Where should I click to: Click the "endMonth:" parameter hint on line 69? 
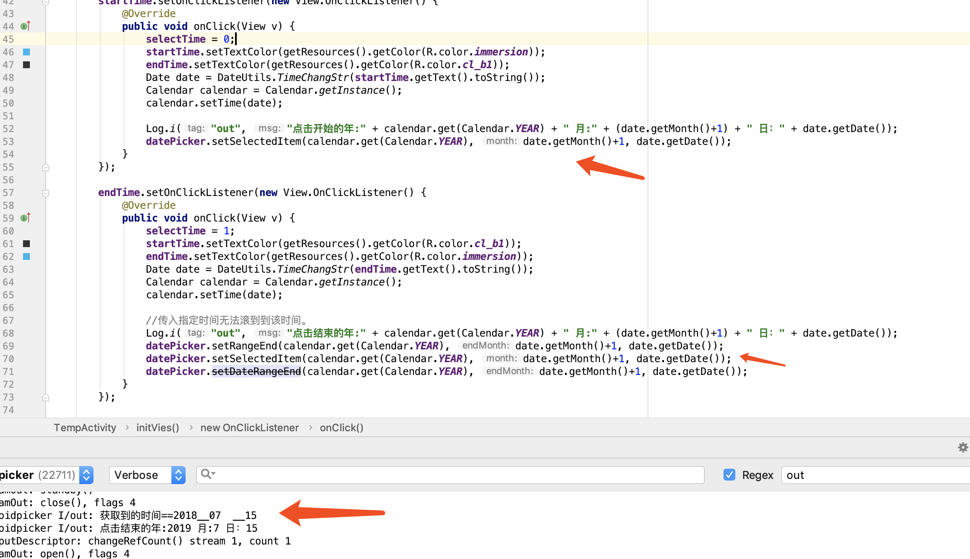pyautogui.click(x=485, y=346)
